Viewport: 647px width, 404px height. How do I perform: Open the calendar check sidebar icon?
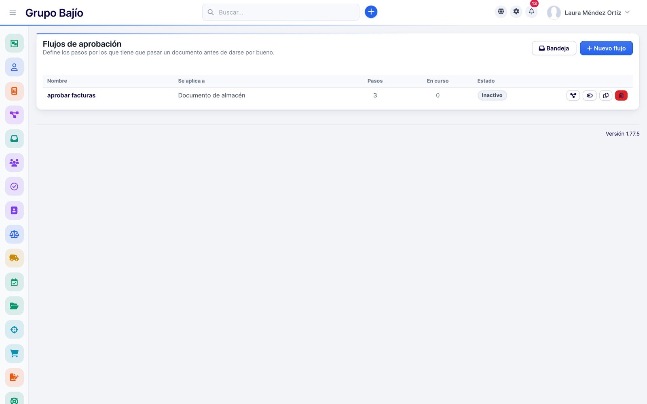(14, 282)
